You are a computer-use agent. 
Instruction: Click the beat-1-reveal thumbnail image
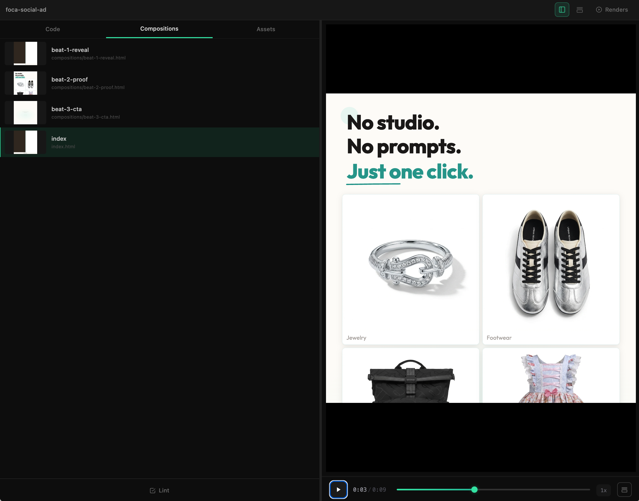[x=25, y=53]
